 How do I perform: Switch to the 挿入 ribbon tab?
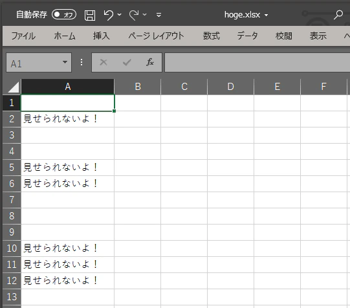pos(101,36)
